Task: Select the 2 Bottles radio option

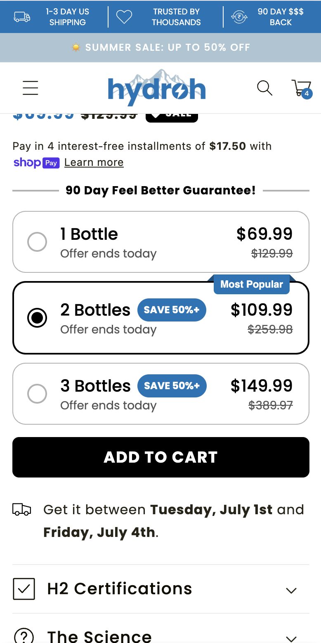Action: click(x=37, y=318)
